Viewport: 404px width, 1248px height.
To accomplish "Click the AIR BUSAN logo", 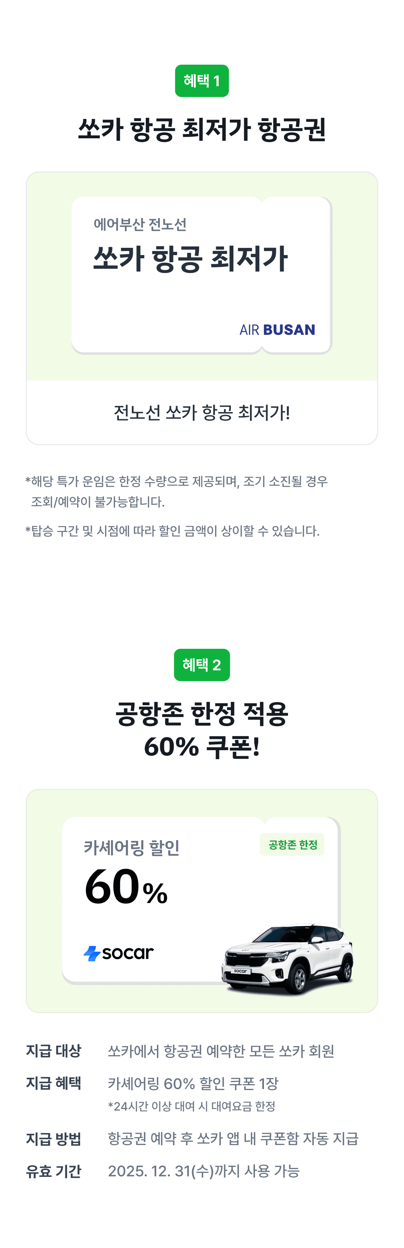I will (277, 330).
